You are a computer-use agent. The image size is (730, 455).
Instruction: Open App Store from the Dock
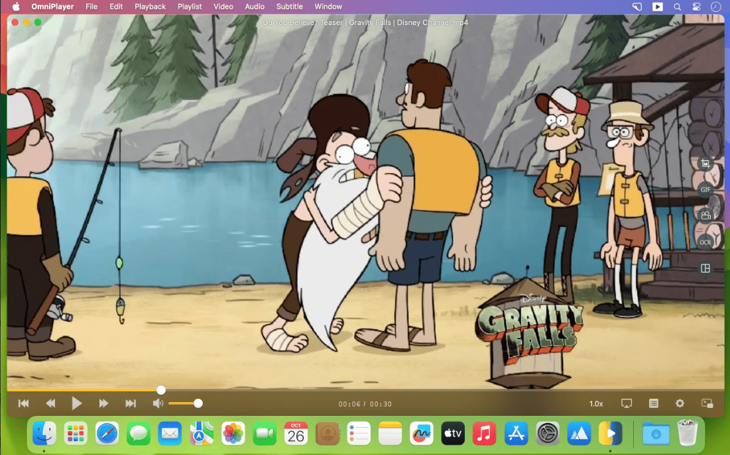[x=516, y=434]
